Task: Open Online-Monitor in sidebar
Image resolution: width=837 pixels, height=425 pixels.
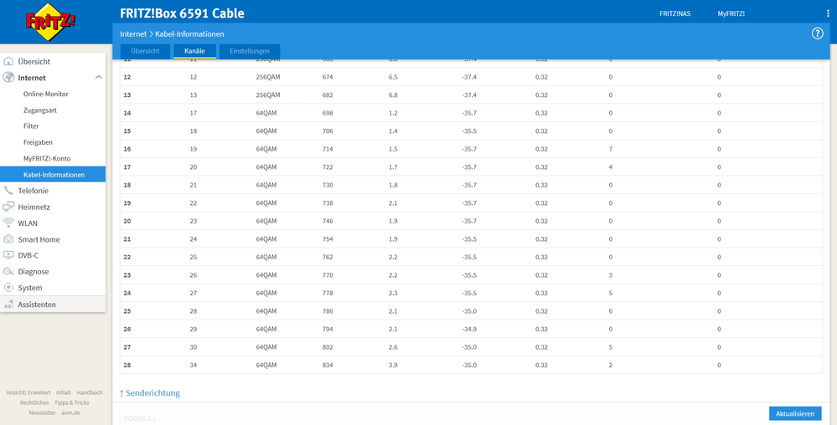Action: coord(46,94)
